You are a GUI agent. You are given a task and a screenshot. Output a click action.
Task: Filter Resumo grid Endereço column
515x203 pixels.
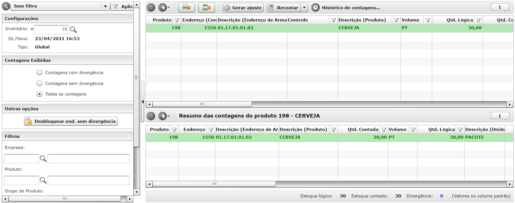[x=211, y=130]
